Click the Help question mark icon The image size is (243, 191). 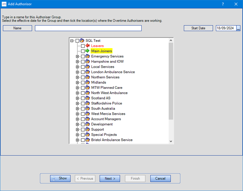click(223, 4)
